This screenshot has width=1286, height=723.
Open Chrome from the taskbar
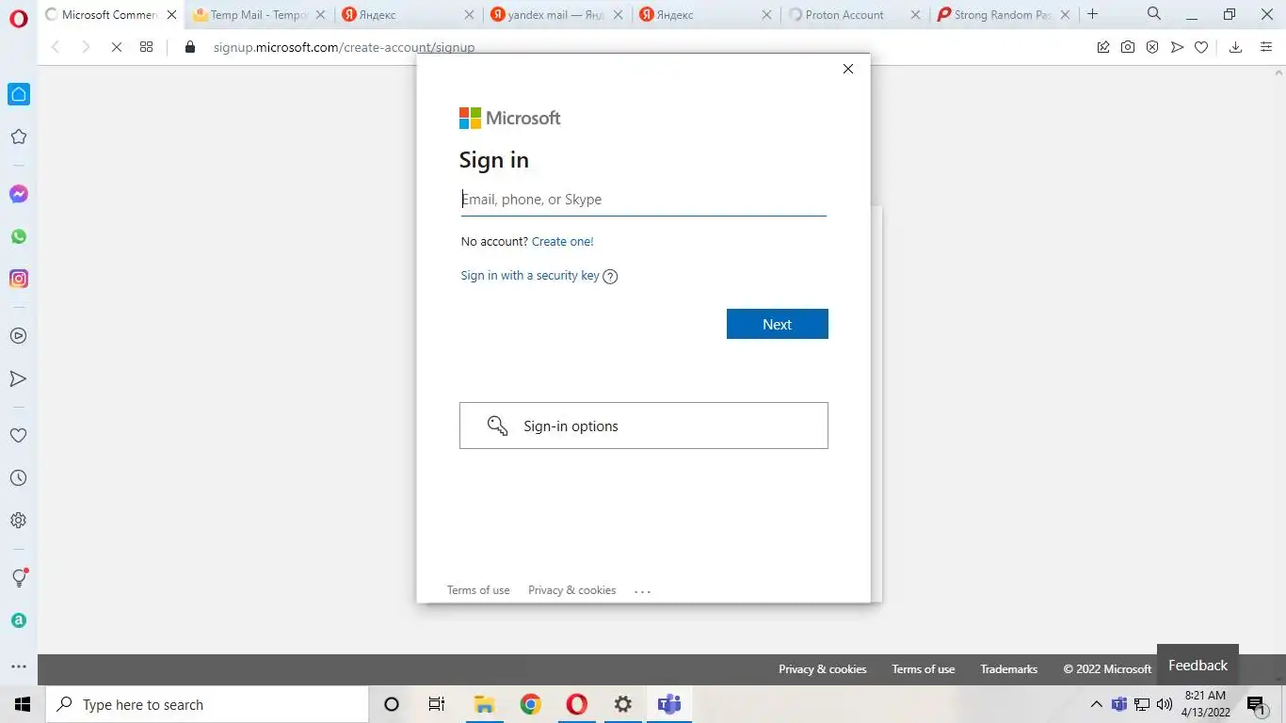[x=531, y=704]
